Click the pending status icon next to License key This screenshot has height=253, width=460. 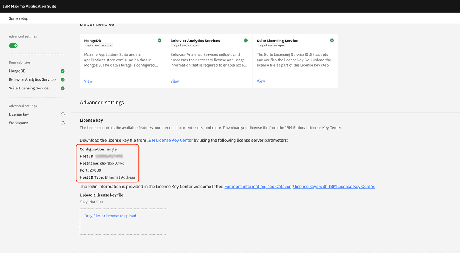pos(62,114)
